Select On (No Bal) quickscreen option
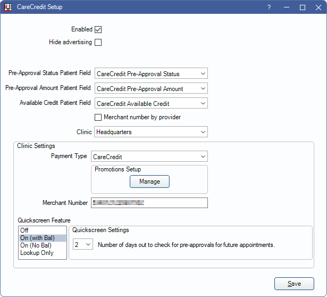The image size is (327, 297). point(43,245)
